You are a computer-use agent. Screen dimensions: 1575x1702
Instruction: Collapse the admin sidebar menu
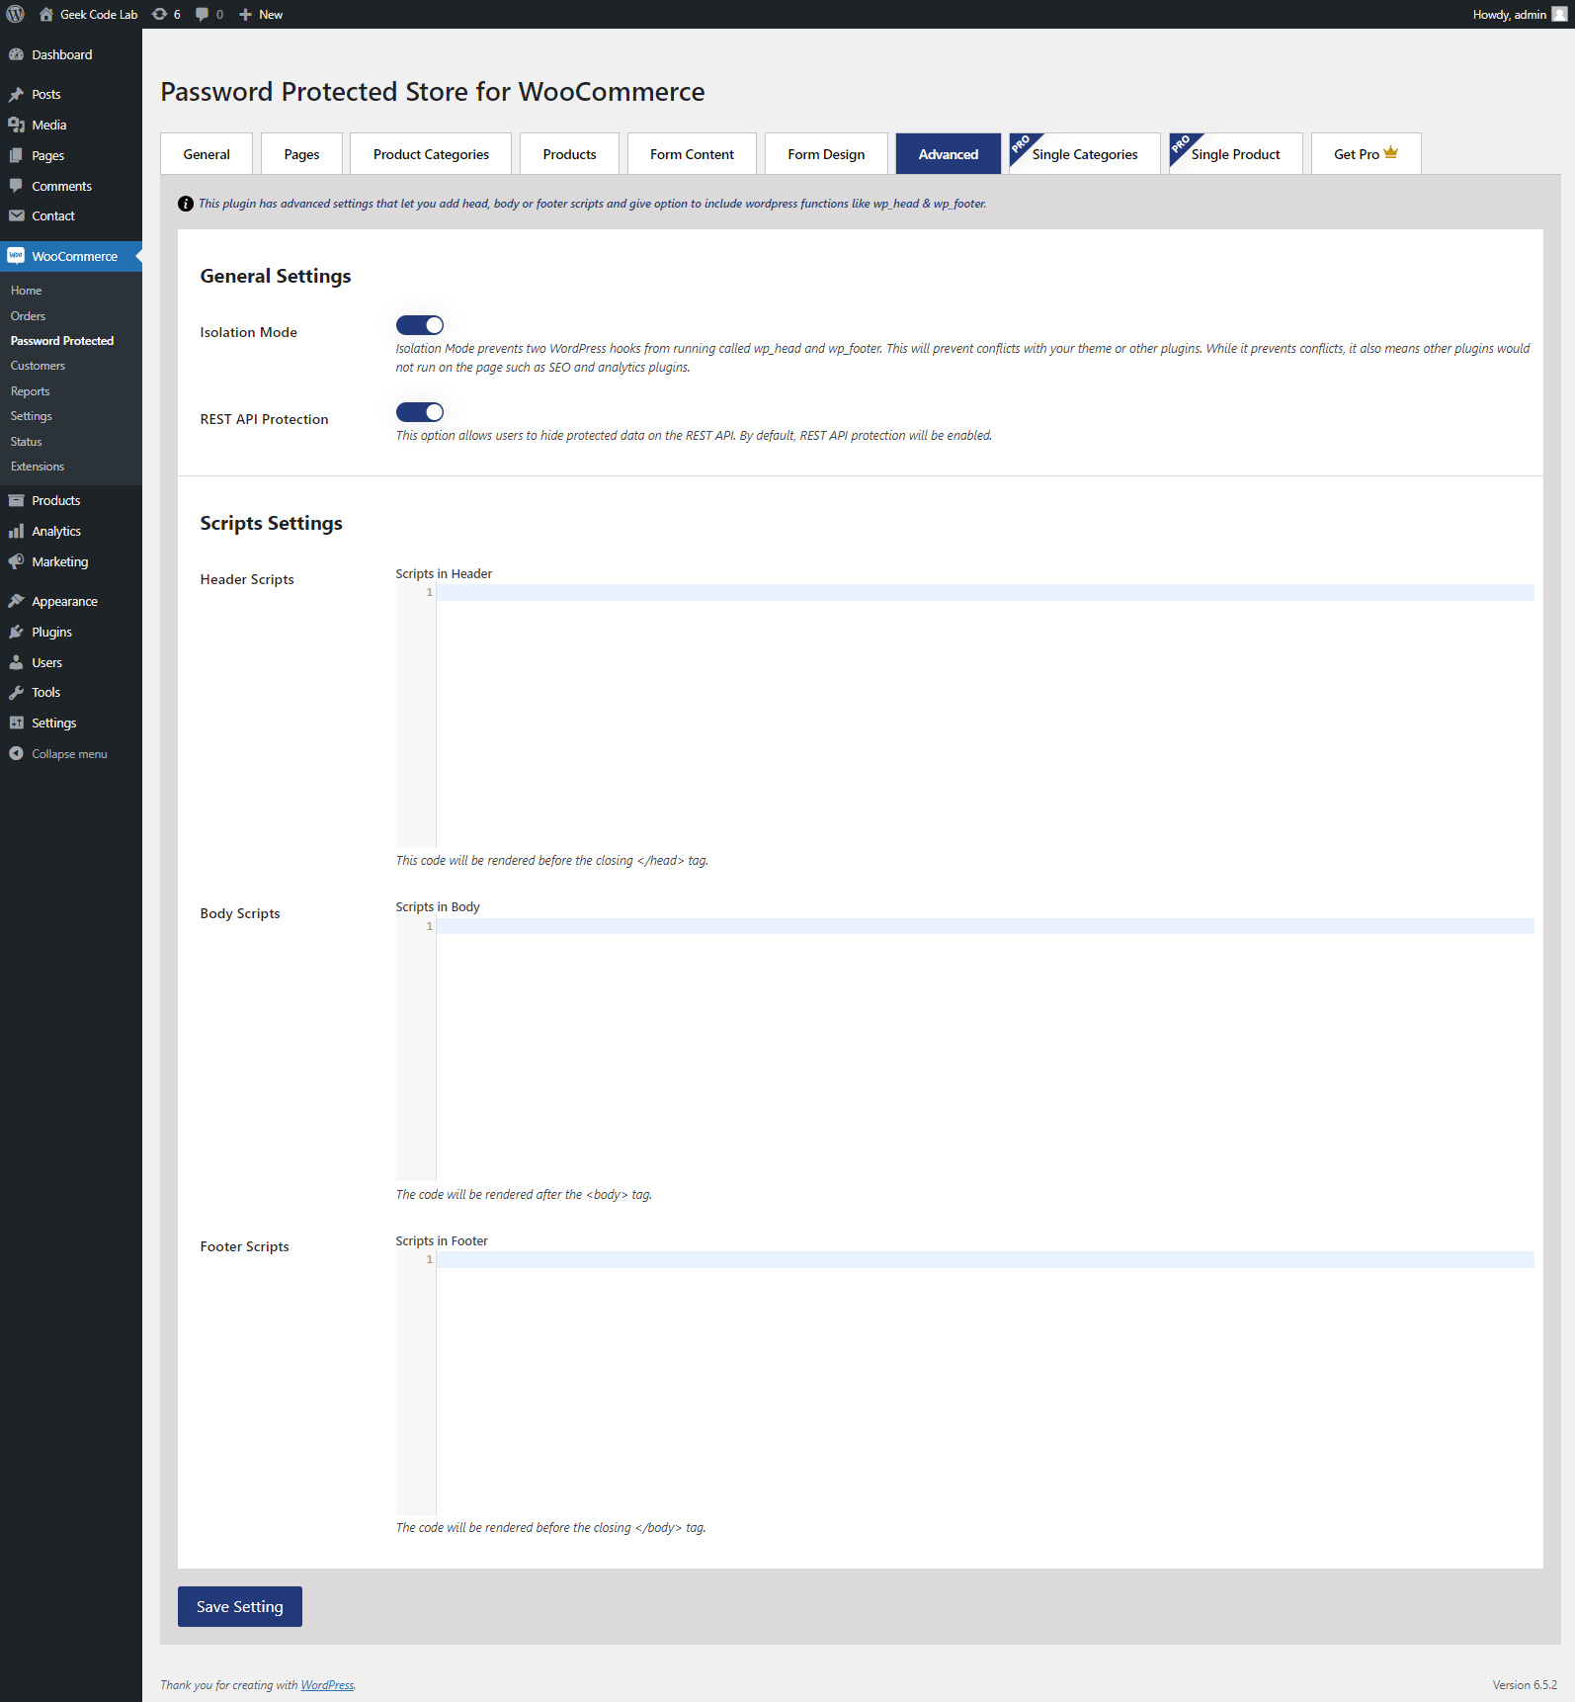[x=58, y=754]
